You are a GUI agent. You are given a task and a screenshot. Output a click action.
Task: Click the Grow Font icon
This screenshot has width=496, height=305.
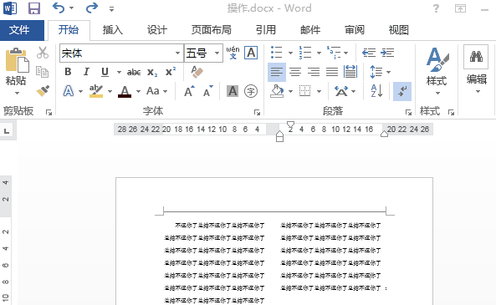click(x=189, y=91)
